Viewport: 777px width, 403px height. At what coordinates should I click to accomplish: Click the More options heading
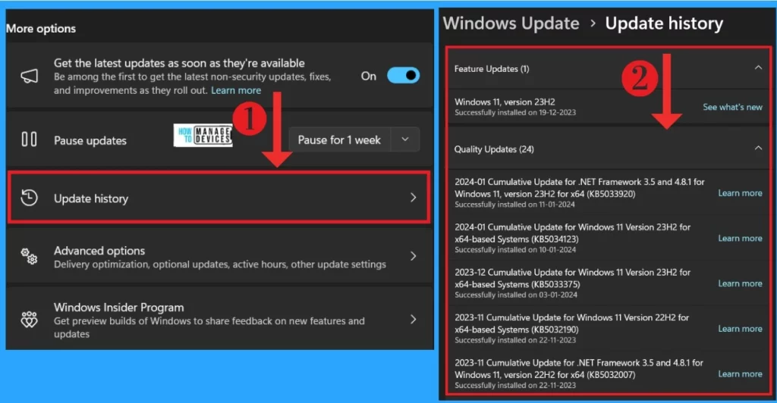click(x=41, y=29)
